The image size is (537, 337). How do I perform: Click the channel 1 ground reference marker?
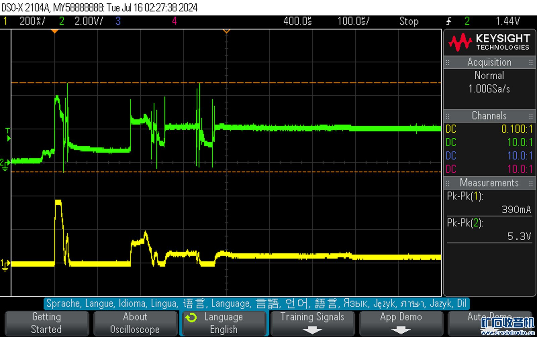(x=5, y=264)
